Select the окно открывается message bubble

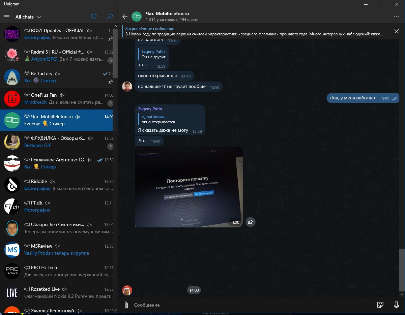(x=165, y=76)
